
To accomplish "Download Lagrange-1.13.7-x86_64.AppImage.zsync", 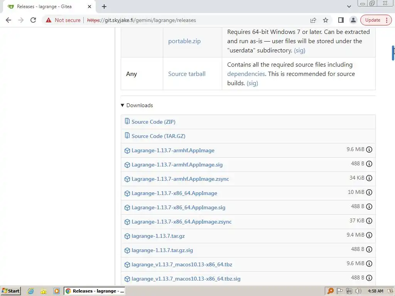I will (182, 222).
